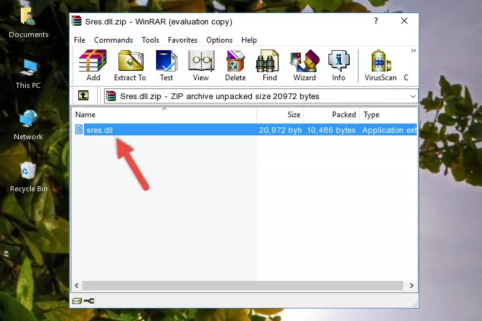Click the horizontal scrollbar right arrow
Image resolution: width=482 pixels, height=321 pixels.
click(412, 286)
